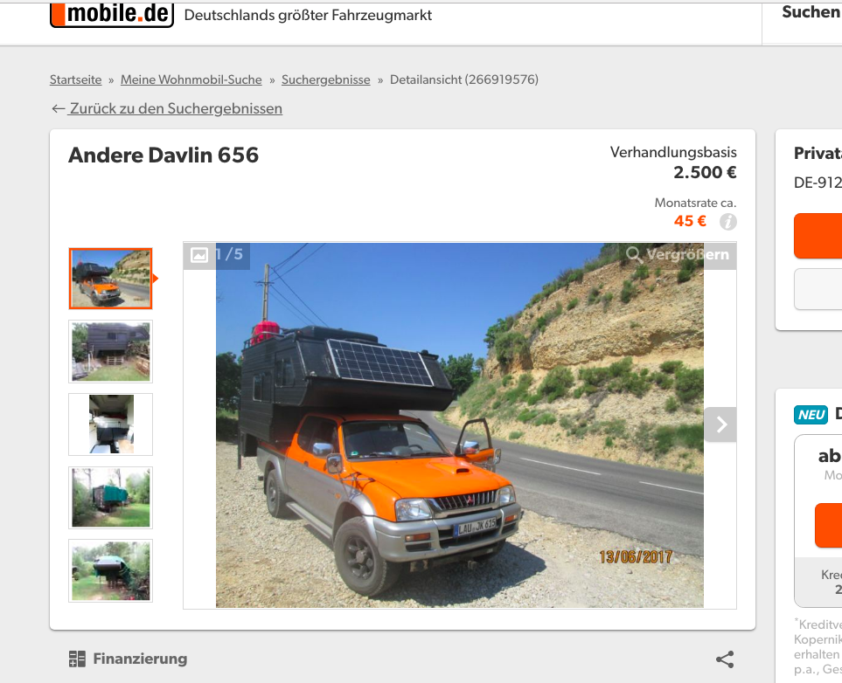Open Suchen menu in the header

point(811,12)
